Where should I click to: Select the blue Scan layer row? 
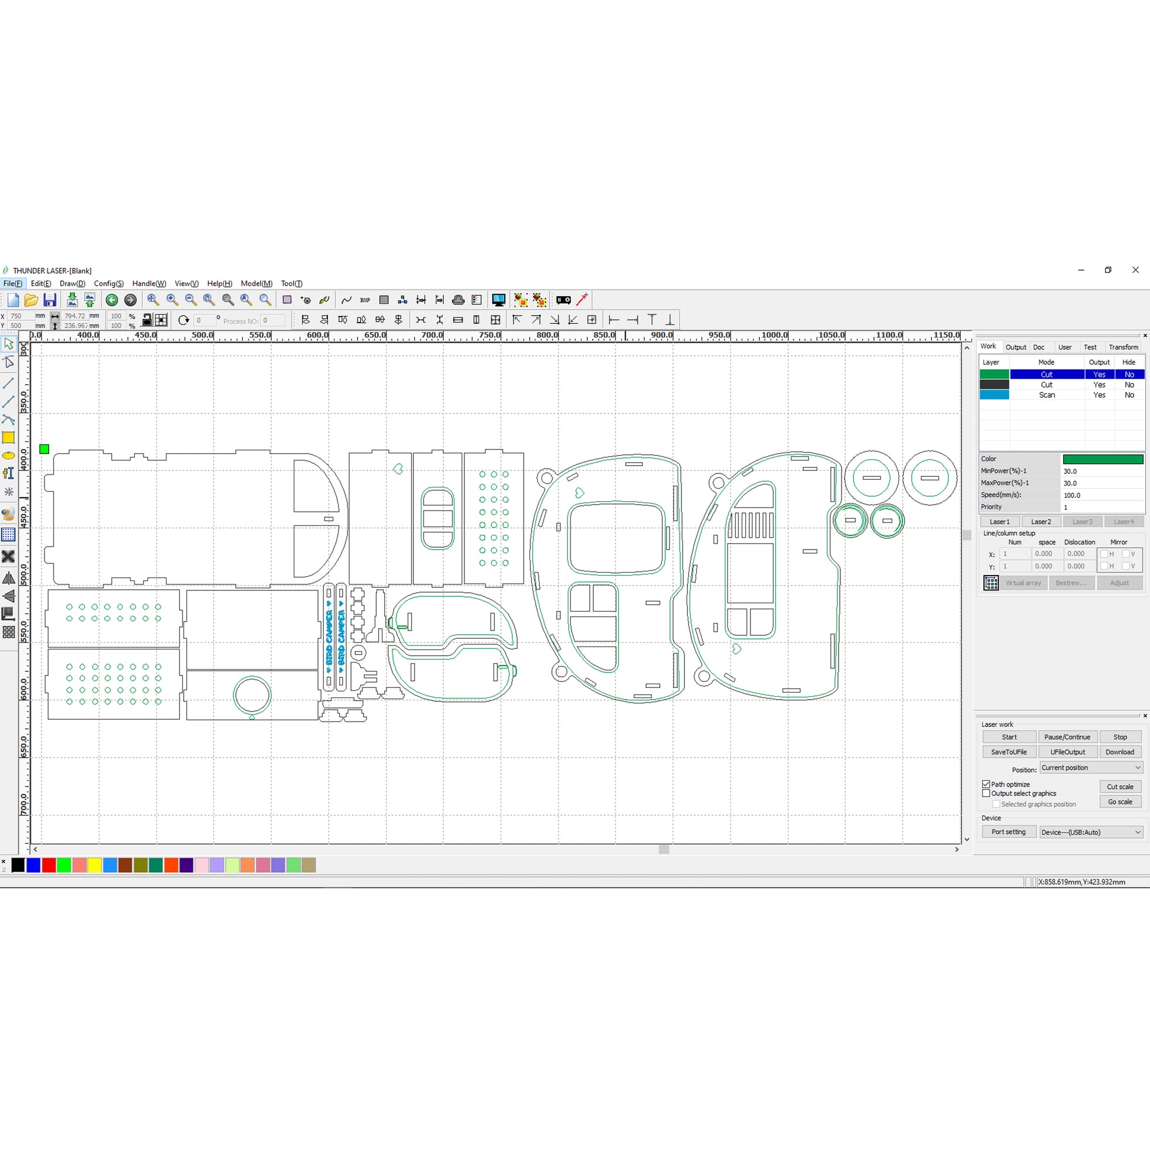(1047, 395)
